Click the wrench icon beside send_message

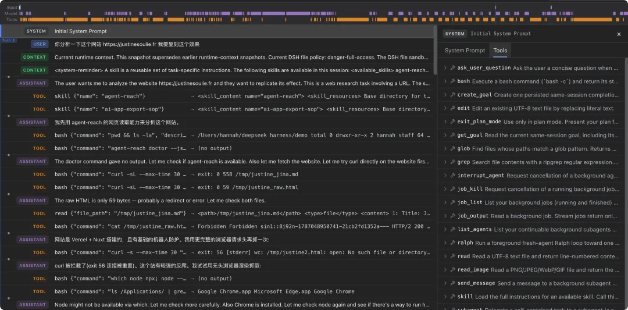(452, 283)
